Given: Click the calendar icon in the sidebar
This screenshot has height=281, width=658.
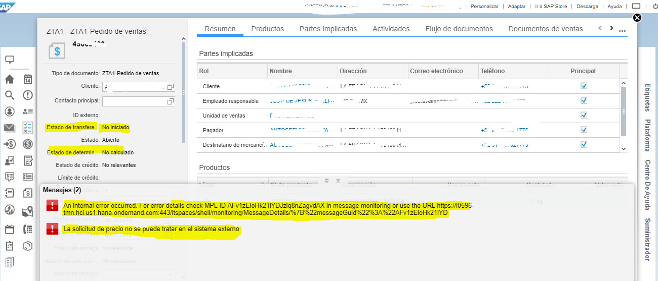Looking at the screenshot, I should (28, 79).
